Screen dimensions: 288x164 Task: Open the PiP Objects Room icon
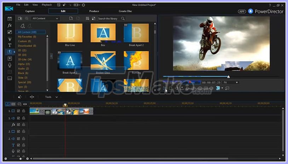click(x=10, y=32)
